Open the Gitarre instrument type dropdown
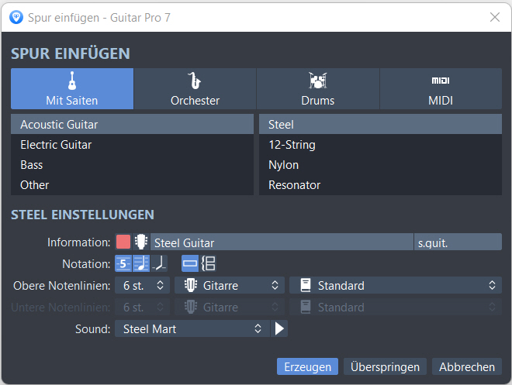This screenshot has width=512, height=385. click(x=230, y=286)
